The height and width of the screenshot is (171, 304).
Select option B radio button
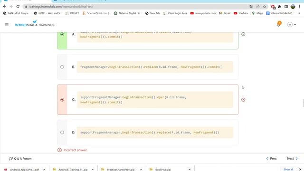62,67
